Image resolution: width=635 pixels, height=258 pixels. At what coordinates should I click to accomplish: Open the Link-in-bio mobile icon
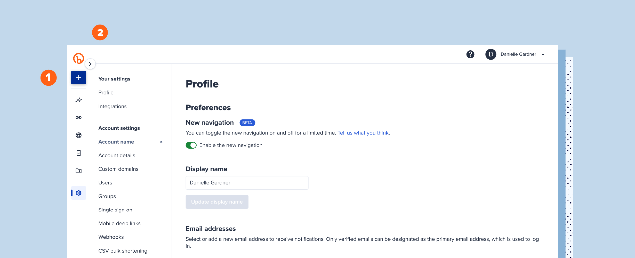pos(78,153)
